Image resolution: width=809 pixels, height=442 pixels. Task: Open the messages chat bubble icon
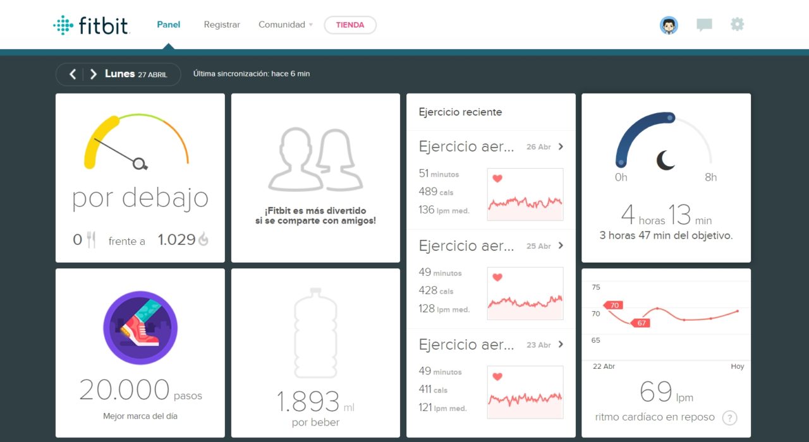[704, 25]
